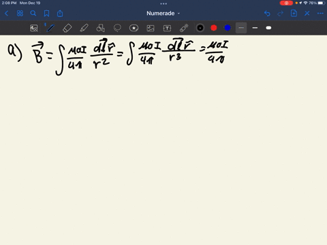
Task: Select the thickest stroke width
Action: pyautogui.click(x=268, y=28)
